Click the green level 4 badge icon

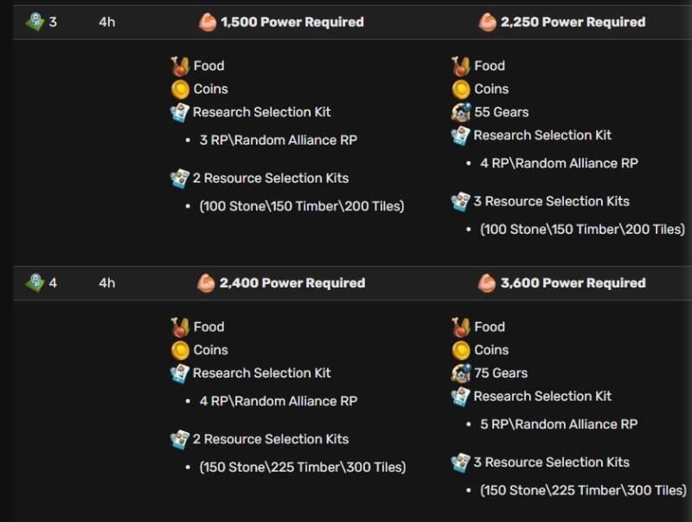[x=35, y=282]
